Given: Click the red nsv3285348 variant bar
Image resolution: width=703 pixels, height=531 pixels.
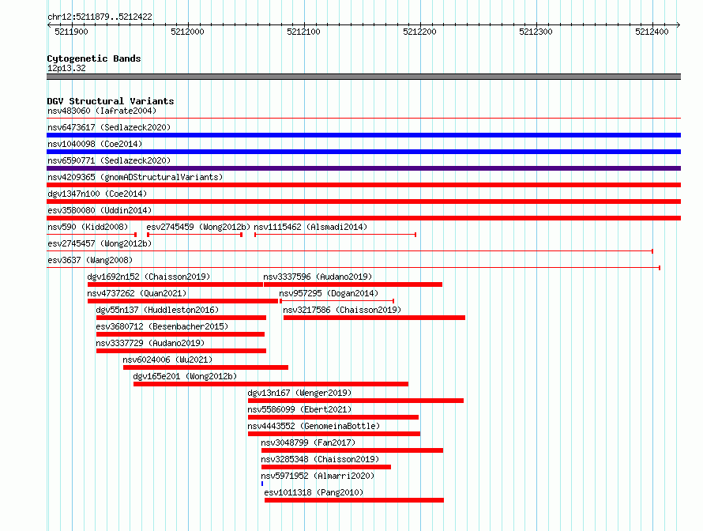Looking at the screenshot, I should pos(326,467).
